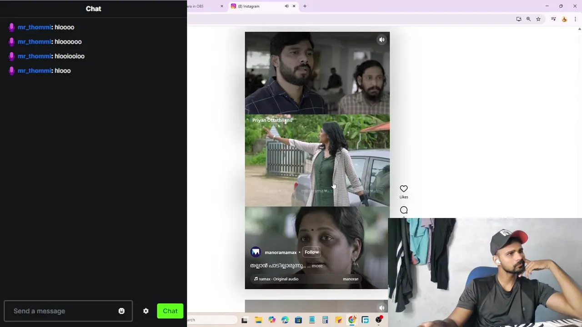Open Microsoft Edge from taskbar
This screenshot has width=582, height=327.
285,320
